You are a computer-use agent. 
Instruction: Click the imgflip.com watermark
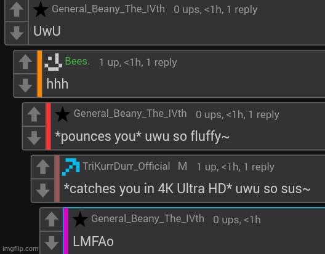[x=20, y=248]
